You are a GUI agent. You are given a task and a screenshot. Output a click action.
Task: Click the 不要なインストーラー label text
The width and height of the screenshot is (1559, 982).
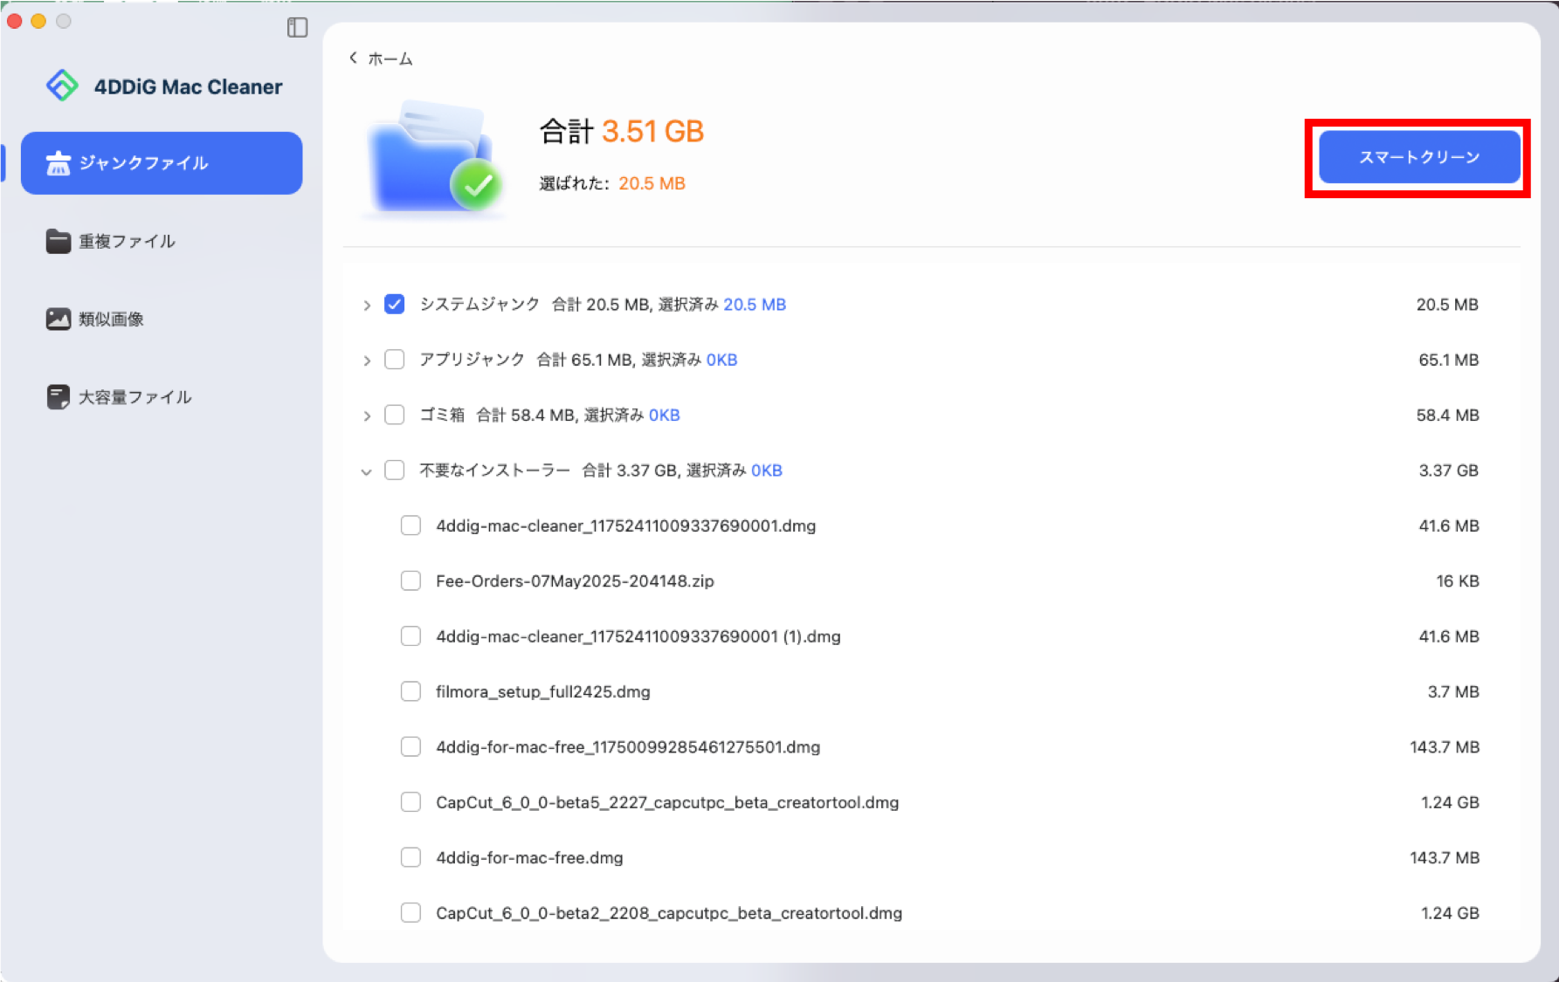[494, 470]
